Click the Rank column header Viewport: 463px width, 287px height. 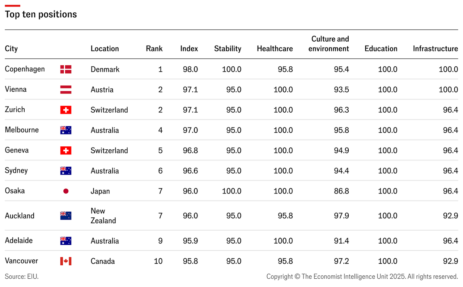pyautogui.click(x=154, y=49)
